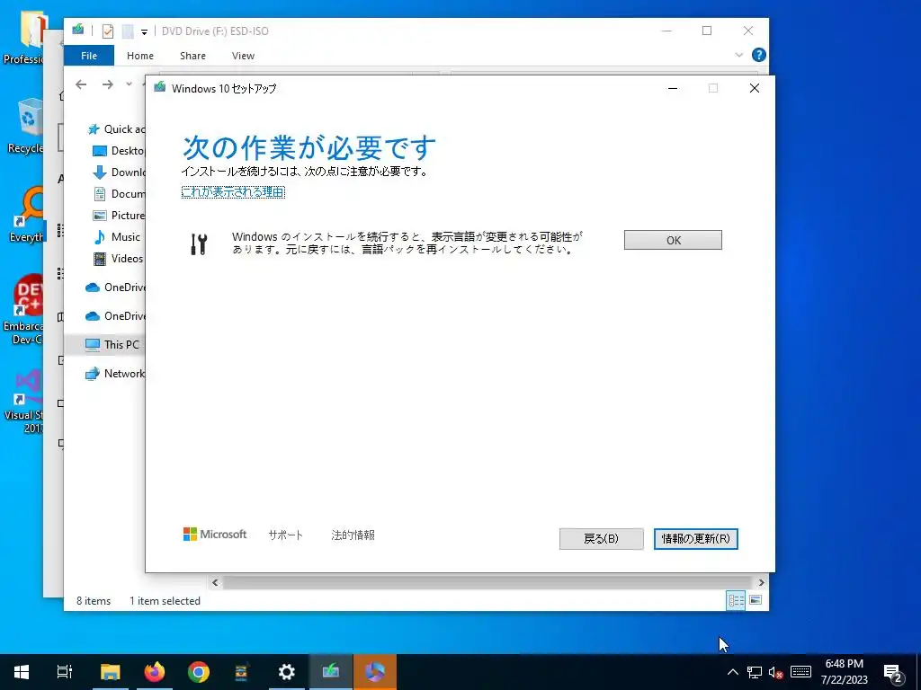Select Quick access in Explorer sidebar
Viewport: 921px width, 690px height.
pos(116,129)
